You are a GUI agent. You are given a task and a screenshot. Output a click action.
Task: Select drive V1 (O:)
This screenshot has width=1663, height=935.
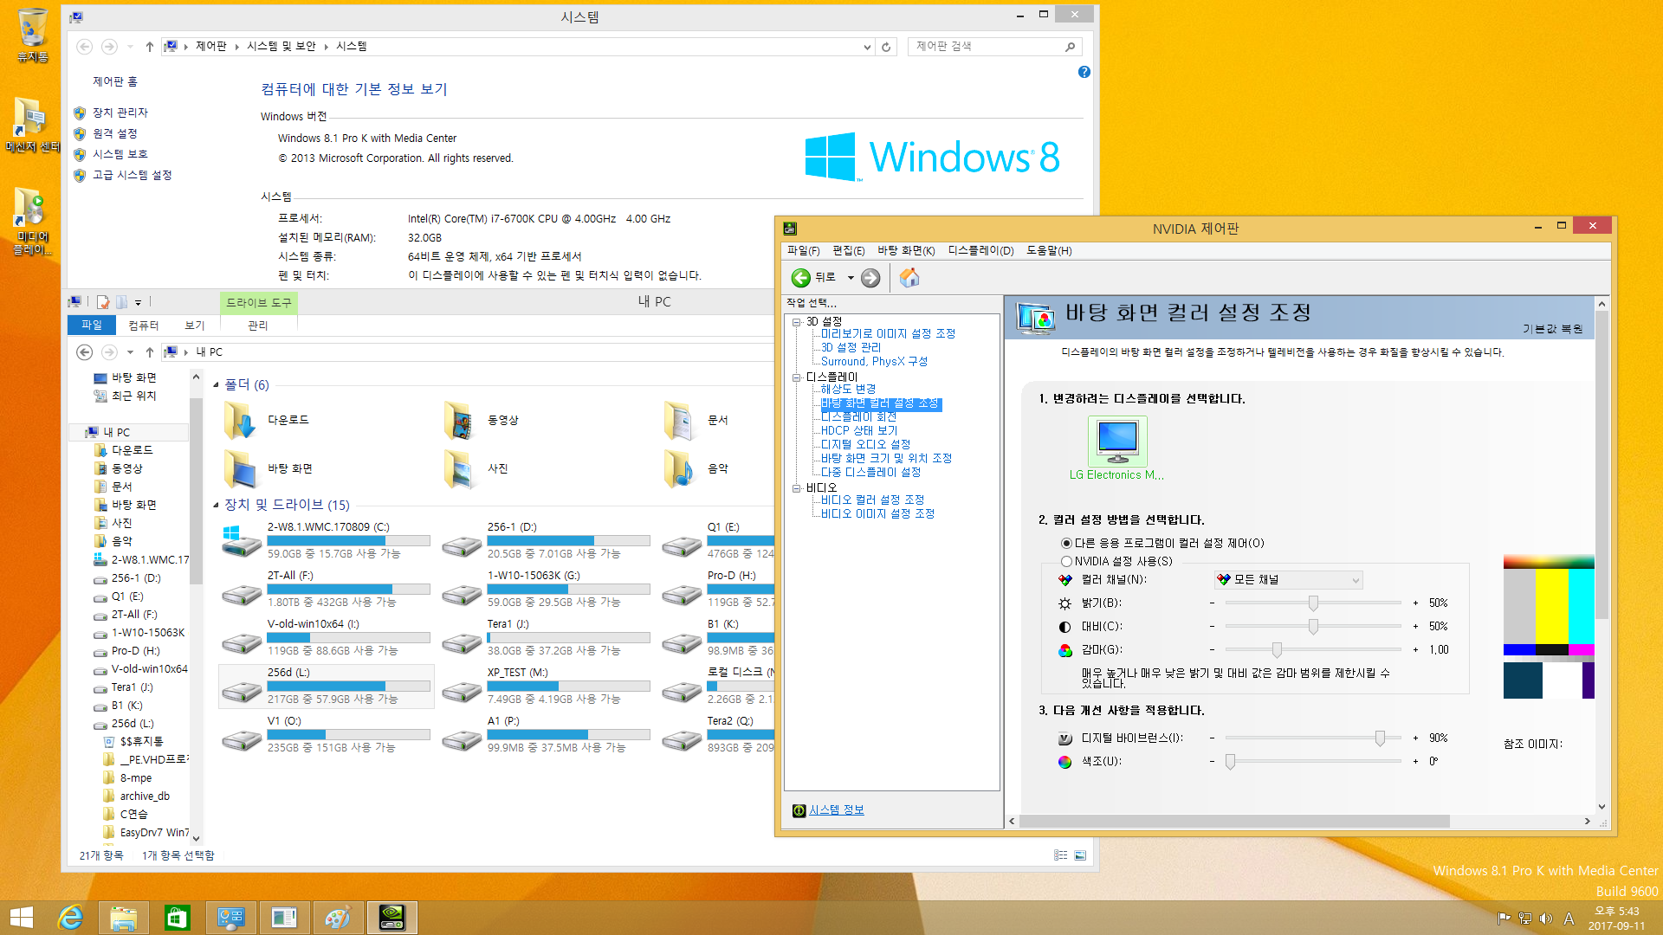click(327, 734)
